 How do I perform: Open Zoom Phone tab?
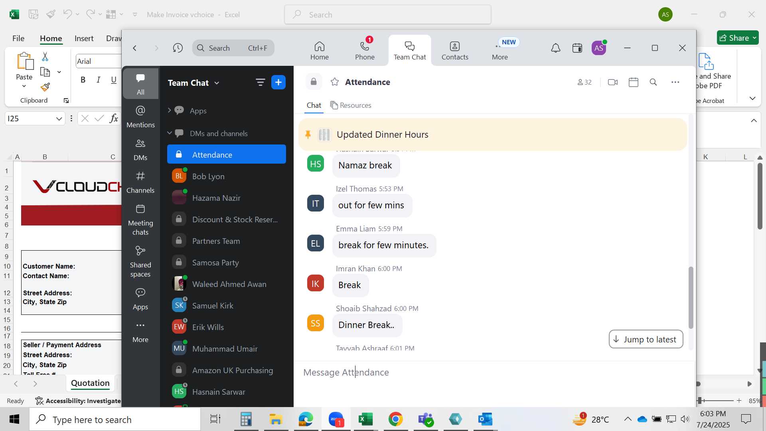365,51
